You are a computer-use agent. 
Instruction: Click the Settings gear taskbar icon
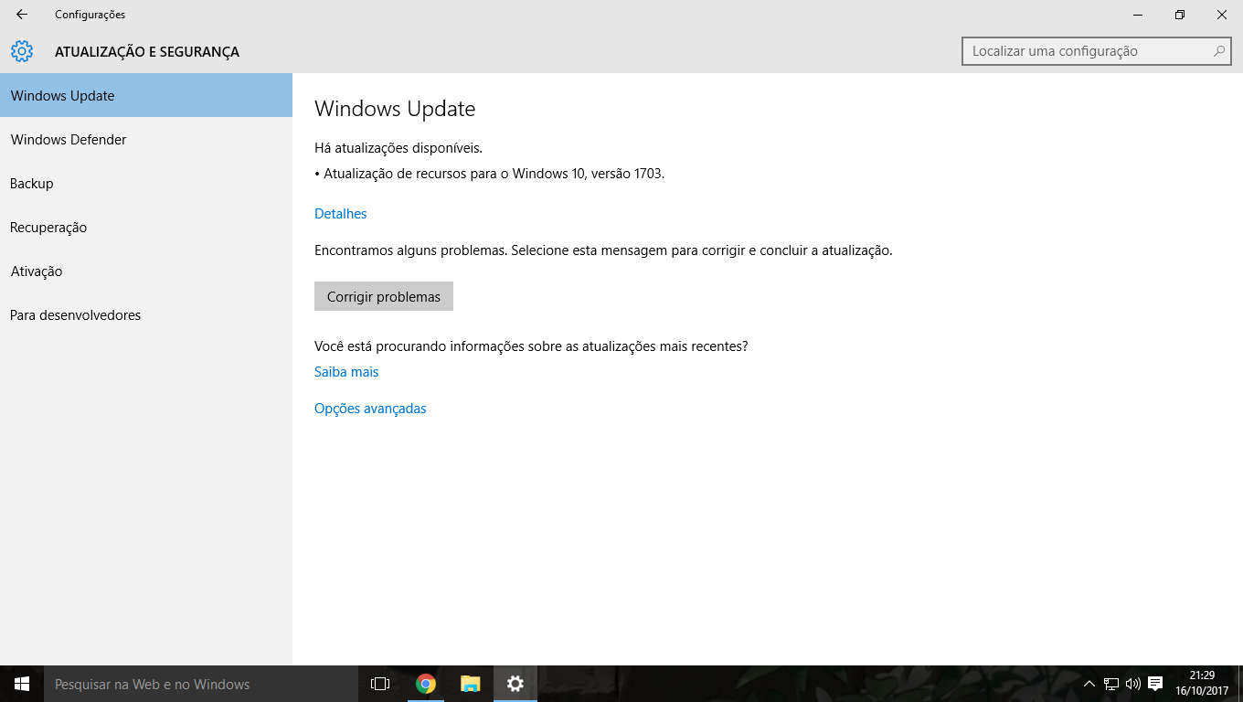tap(515, 684)
